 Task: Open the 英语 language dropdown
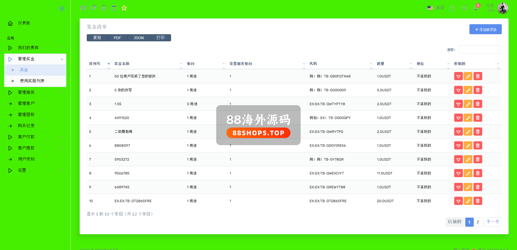pos(436,8)
